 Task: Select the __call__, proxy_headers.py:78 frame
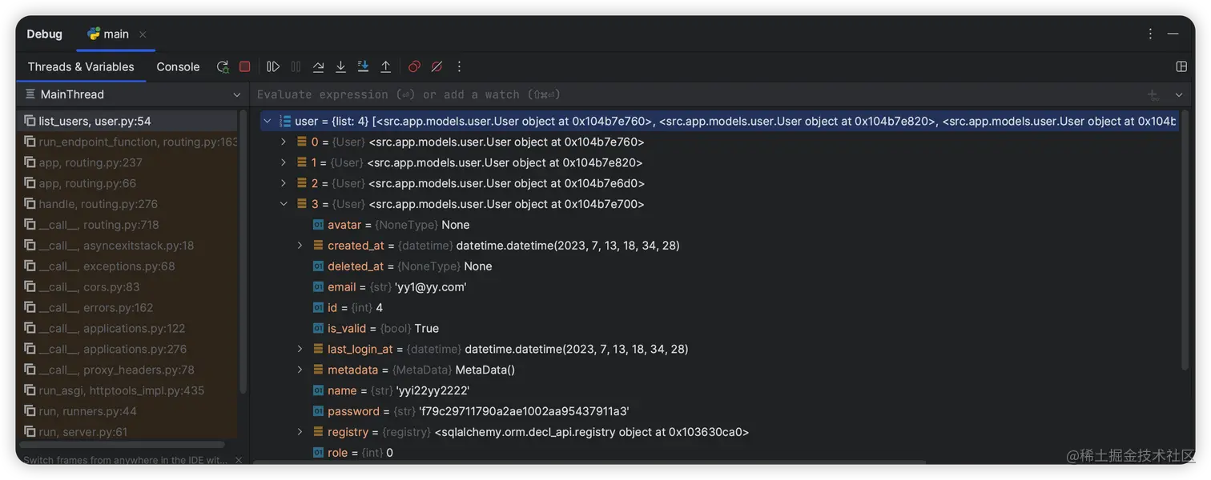point(128,370)
